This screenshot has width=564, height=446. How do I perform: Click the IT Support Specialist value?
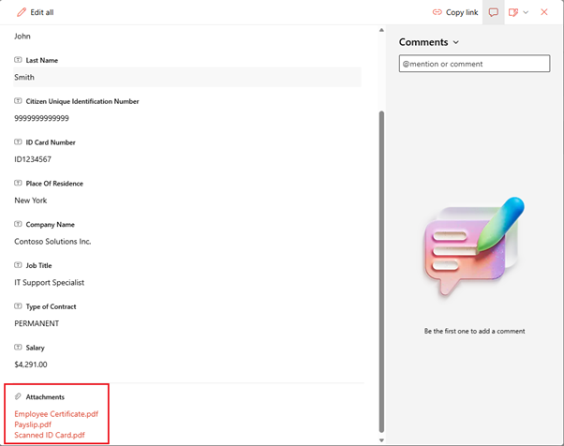click(50, 283)
